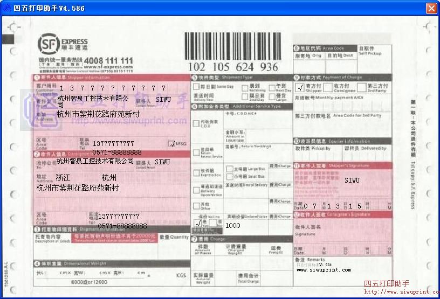Tick the 收方付 Consignee payment checkbox
440x299 pixels.
(328, 87)
